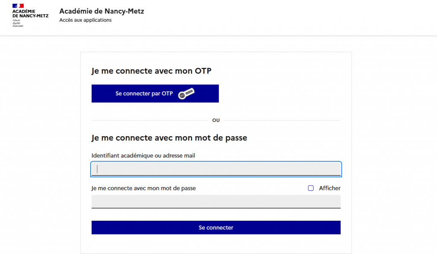Focus the academic identifier input field
437x254 pixels.
pyautogui.click(x=216, y=169)
